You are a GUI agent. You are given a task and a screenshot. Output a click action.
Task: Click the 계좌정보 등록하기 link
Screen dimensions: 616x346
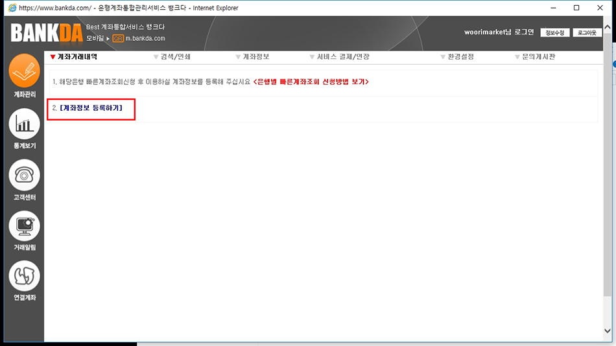pos(91,108)
